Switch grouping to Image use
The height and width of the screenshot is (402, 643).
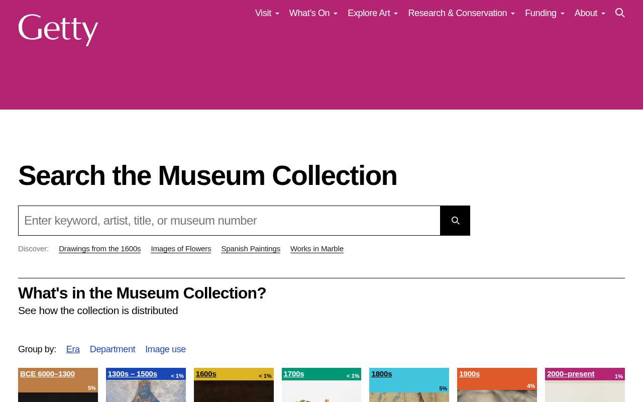(x=165, y=349)
